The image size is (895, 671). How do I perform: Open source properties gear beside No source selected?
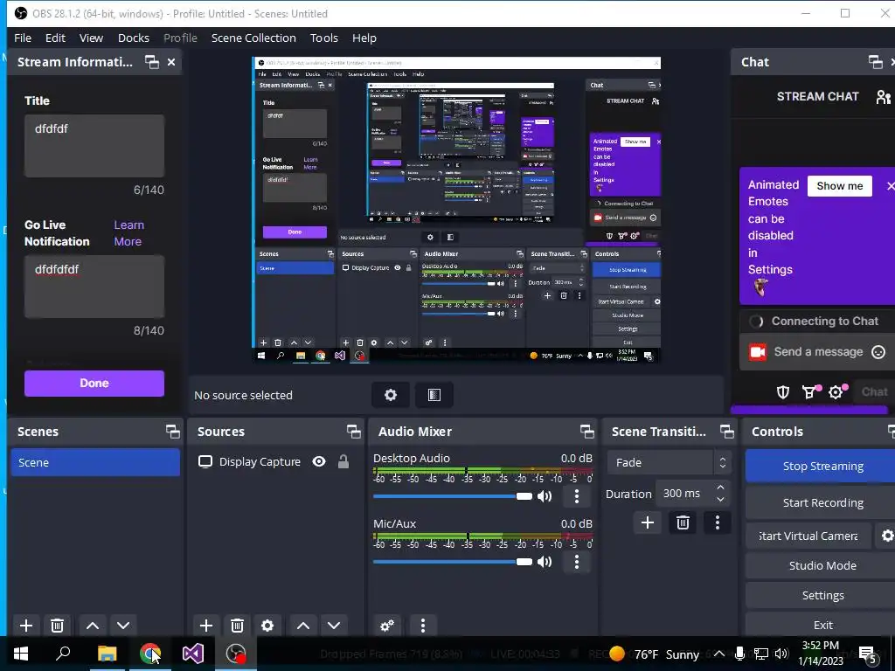coord(391,395)
